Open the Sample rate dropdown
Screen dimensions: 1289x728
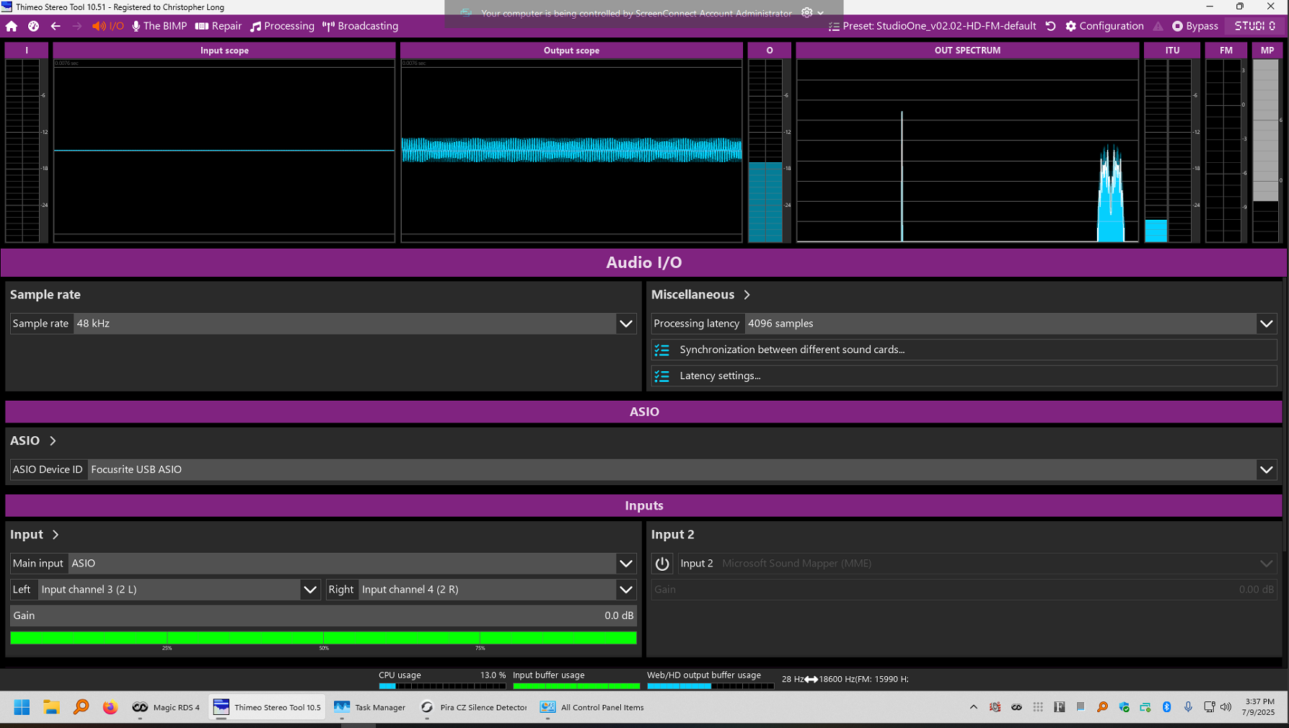tap(625, 324)
